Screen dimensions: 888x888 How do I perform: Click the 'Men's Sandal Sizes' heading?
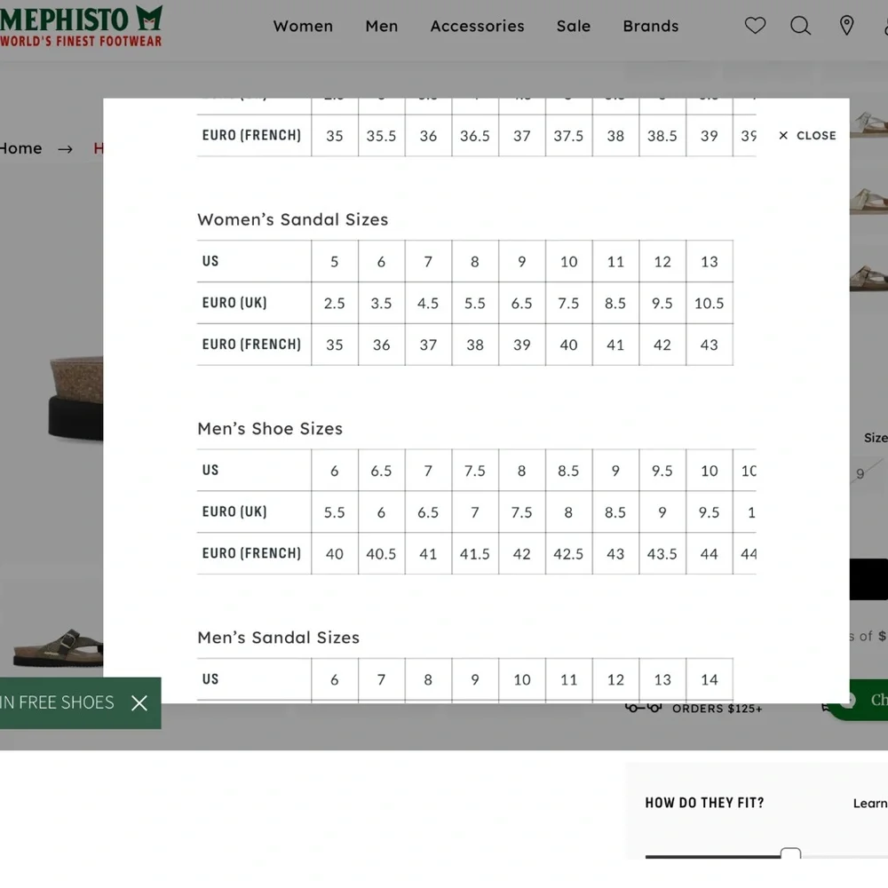279,638
